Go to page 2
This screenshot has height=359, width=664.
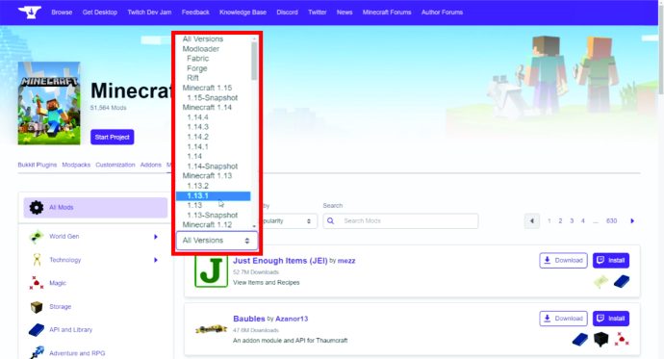tap(560, 221)
